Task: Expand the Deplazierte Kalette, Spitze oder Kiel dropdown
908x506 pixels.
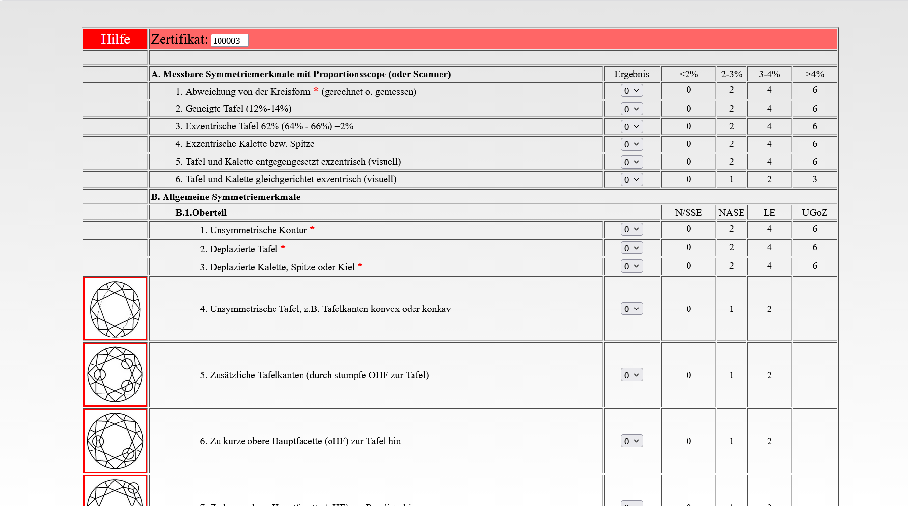Action: point(632,266)
